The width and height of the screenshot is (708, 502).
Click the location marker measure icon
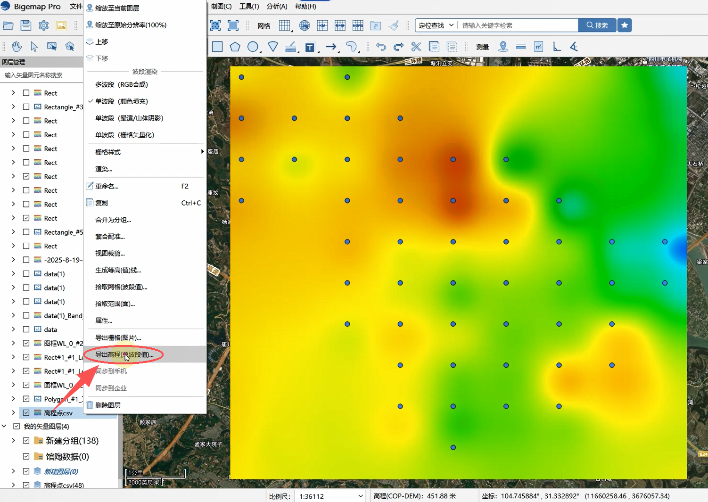pos(503,47)
